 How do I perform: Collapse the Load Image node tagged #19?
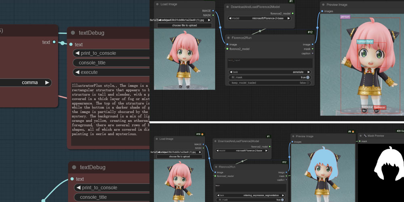point(156,139)
